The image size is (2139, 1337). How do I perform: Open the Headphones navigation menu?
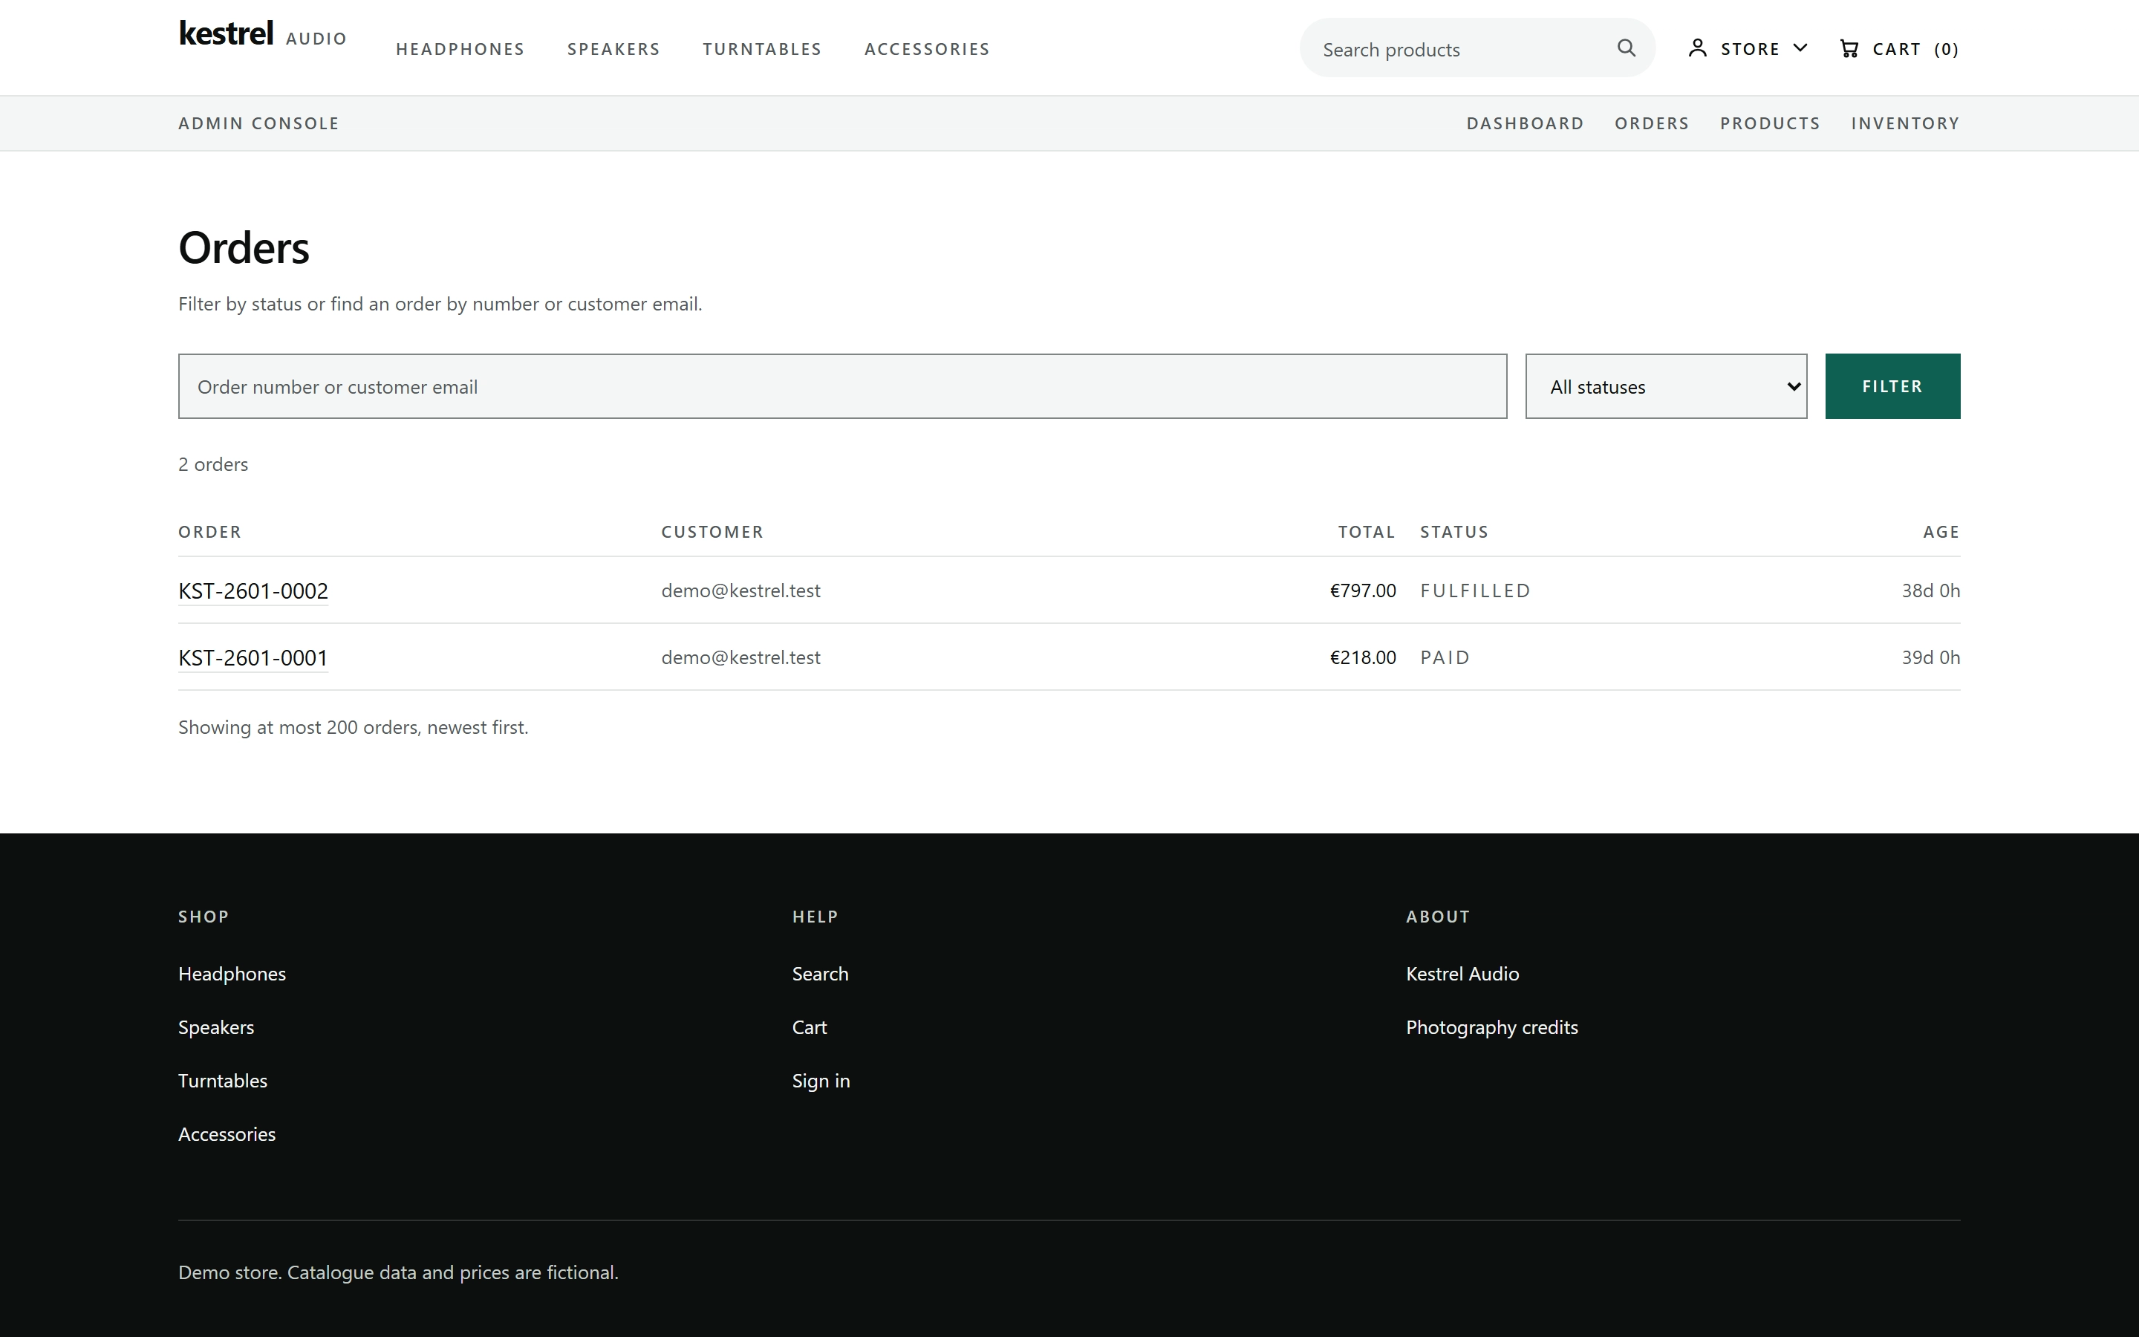(460, 50)
